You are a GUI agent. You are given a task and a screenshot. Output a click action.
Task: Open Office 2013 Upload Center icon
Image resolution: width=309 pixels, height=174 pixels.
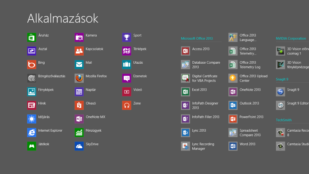(x=233, y=78)
